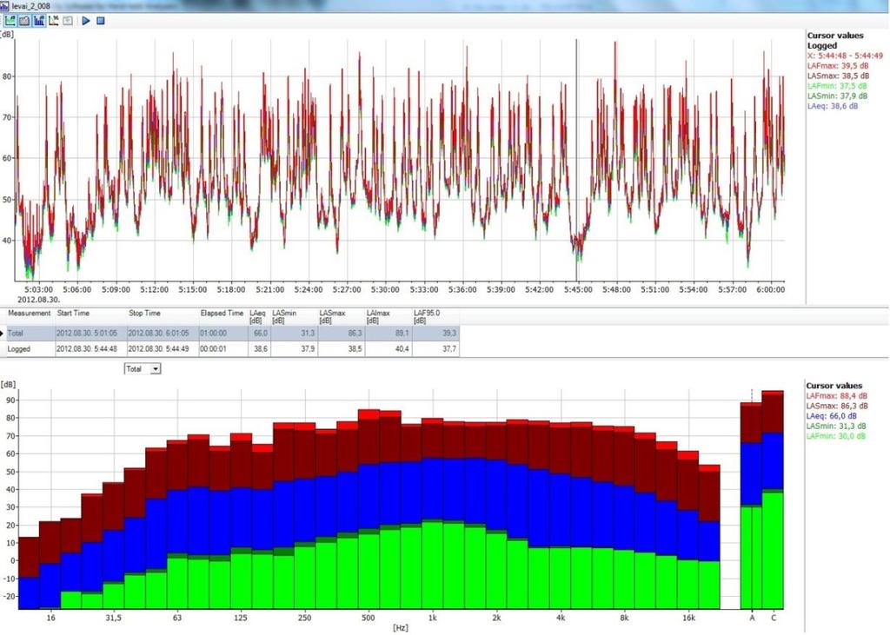Click the greyed-out notes toolbar icon
The width and height of the screenshot is (890, 635).
point(68,21)
